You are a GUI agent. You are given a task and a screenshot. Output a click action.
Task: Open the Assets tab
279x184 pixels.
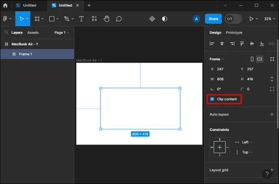tap(33, 32)
